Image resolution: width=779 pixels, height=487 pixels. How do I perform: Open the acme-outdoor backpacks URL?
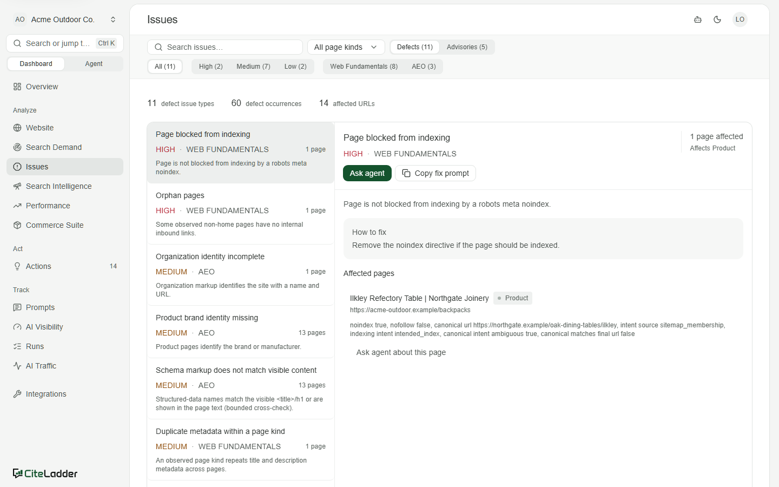coord(410,310)
